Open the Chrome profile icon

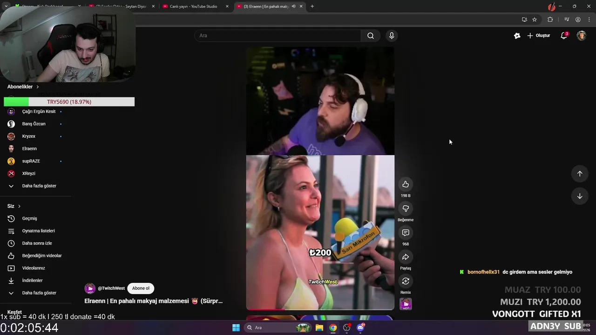pos(578,20)
